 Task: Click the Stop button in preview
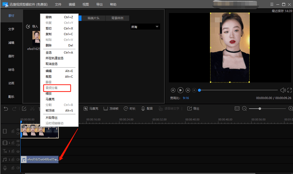194,90
